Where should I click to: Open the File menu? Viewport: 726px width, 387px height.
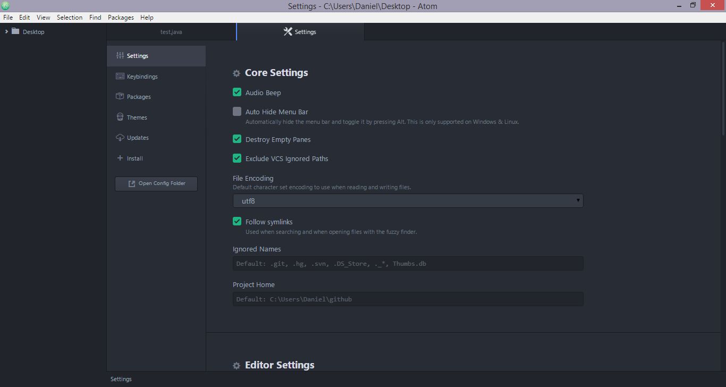[8, 17]
